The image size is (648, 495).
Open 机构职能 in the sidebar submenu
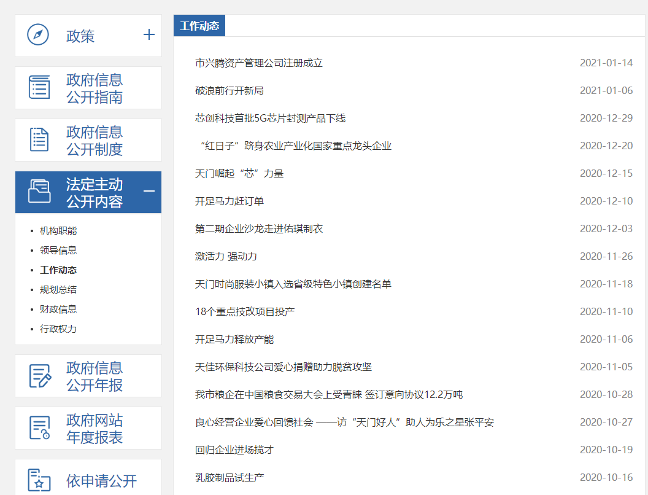[x=58, y=231]
